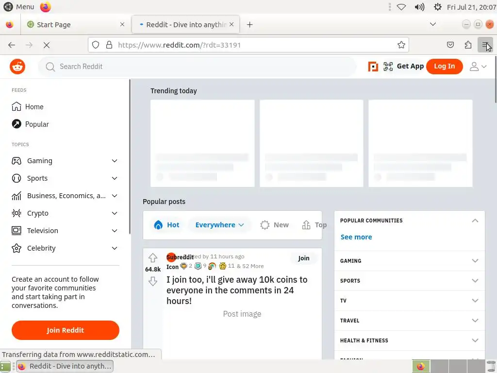
Task: Click the Reddit URL address bar
Action: (x=248, y=45)
